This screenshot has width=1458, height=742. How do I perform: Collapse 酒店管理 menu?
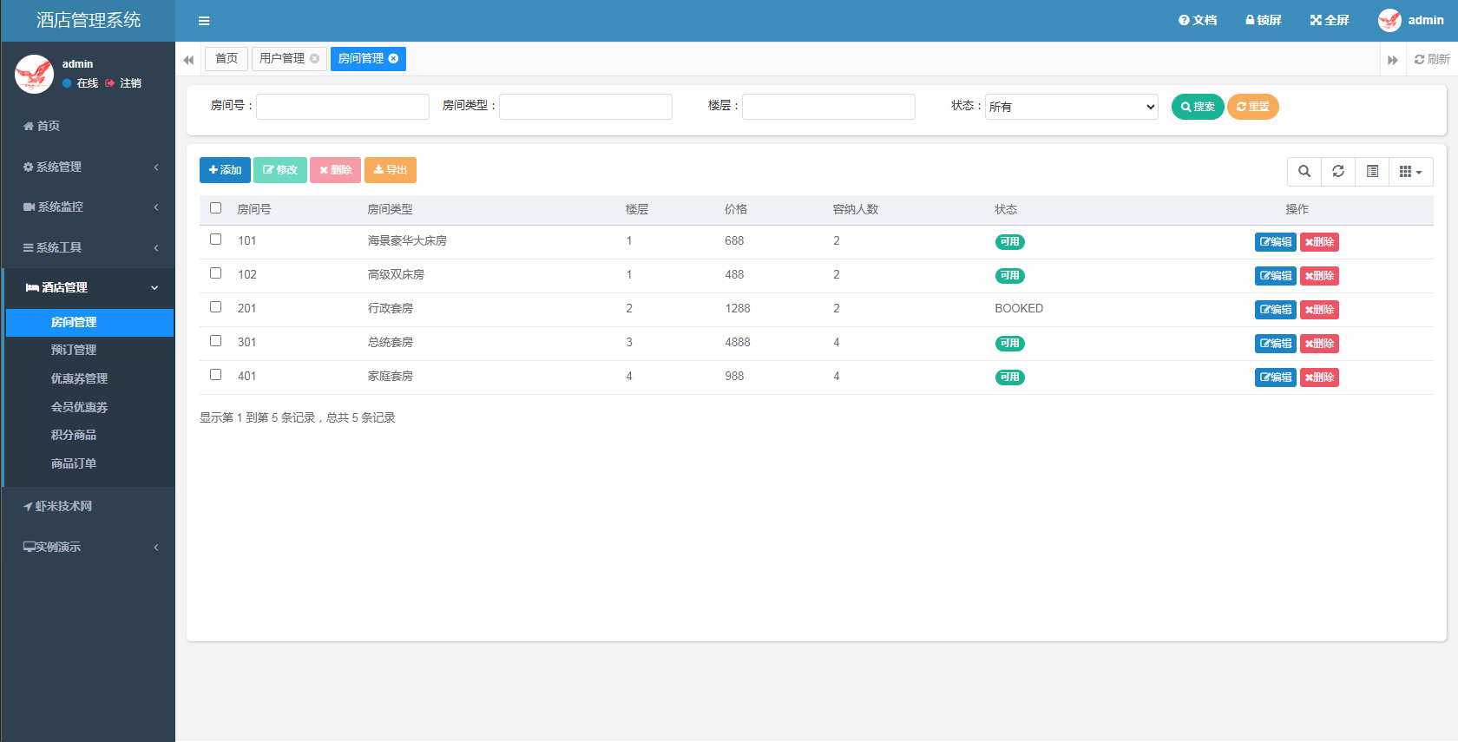[x=88, y=287]
